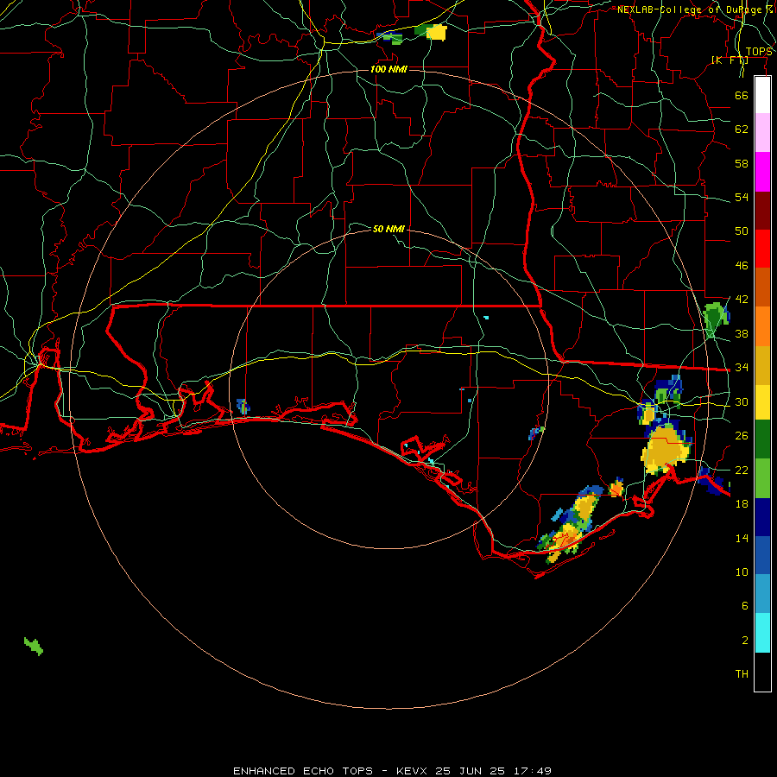The height and width of the screenshot is (777, 777).
Task: Click the isolated green echo over the Gulf
Action: (x=34, y=646)
